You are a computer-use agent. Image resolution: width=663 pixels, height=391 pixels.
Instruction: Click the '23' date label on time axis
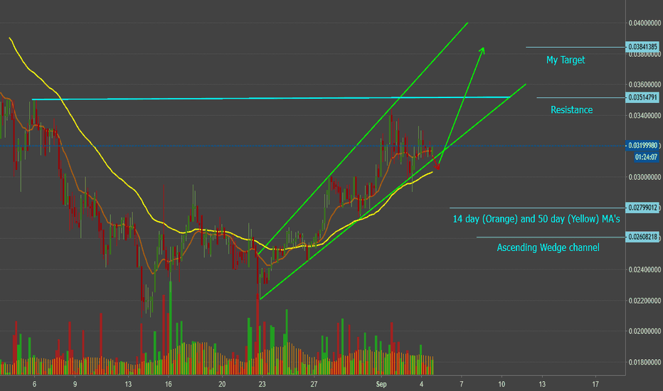[x=262, y=384]
